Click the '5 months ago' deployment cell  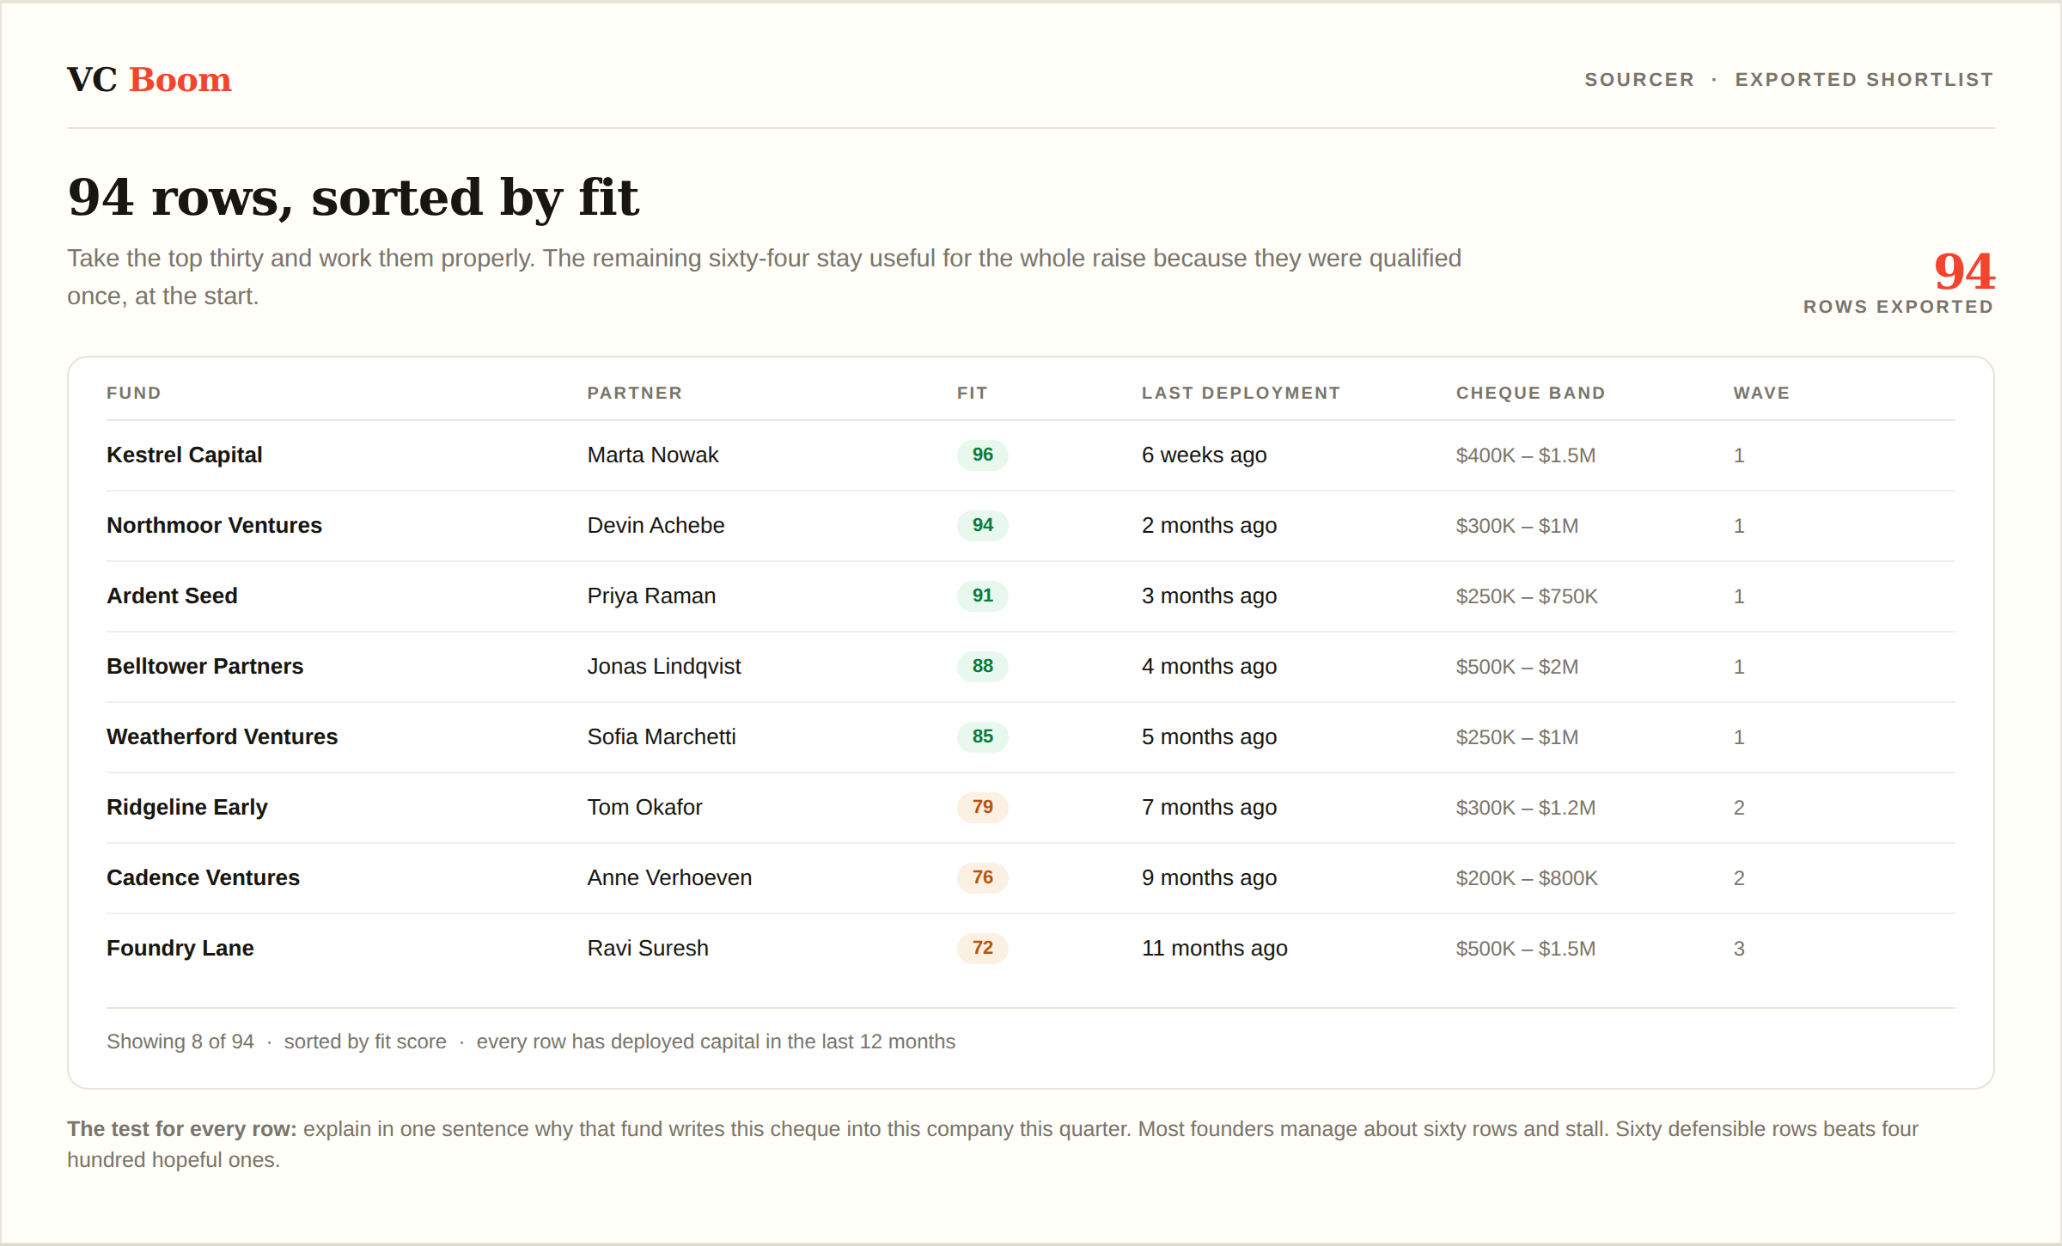point(1209,736)
